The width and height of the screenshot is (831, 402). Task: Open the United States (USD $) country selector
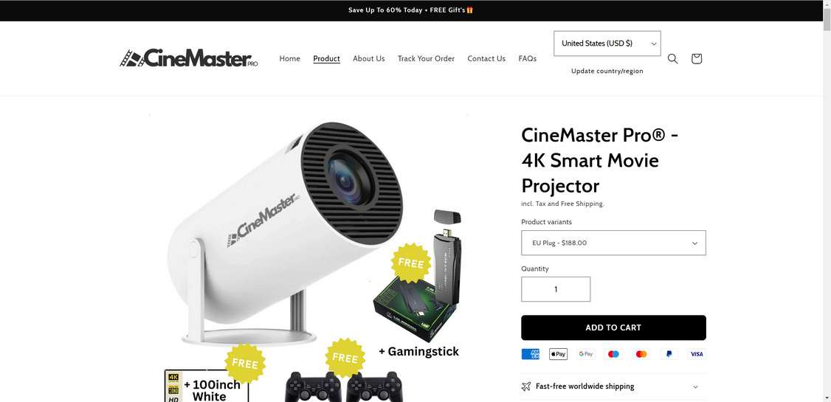[607, 44]
